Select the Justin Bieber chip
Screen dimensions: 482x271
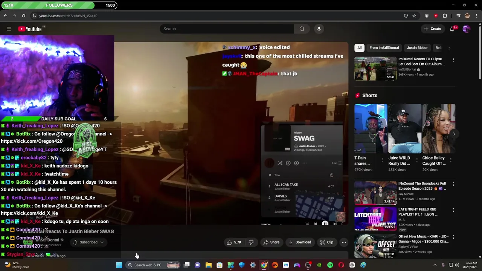coord(417,48)
